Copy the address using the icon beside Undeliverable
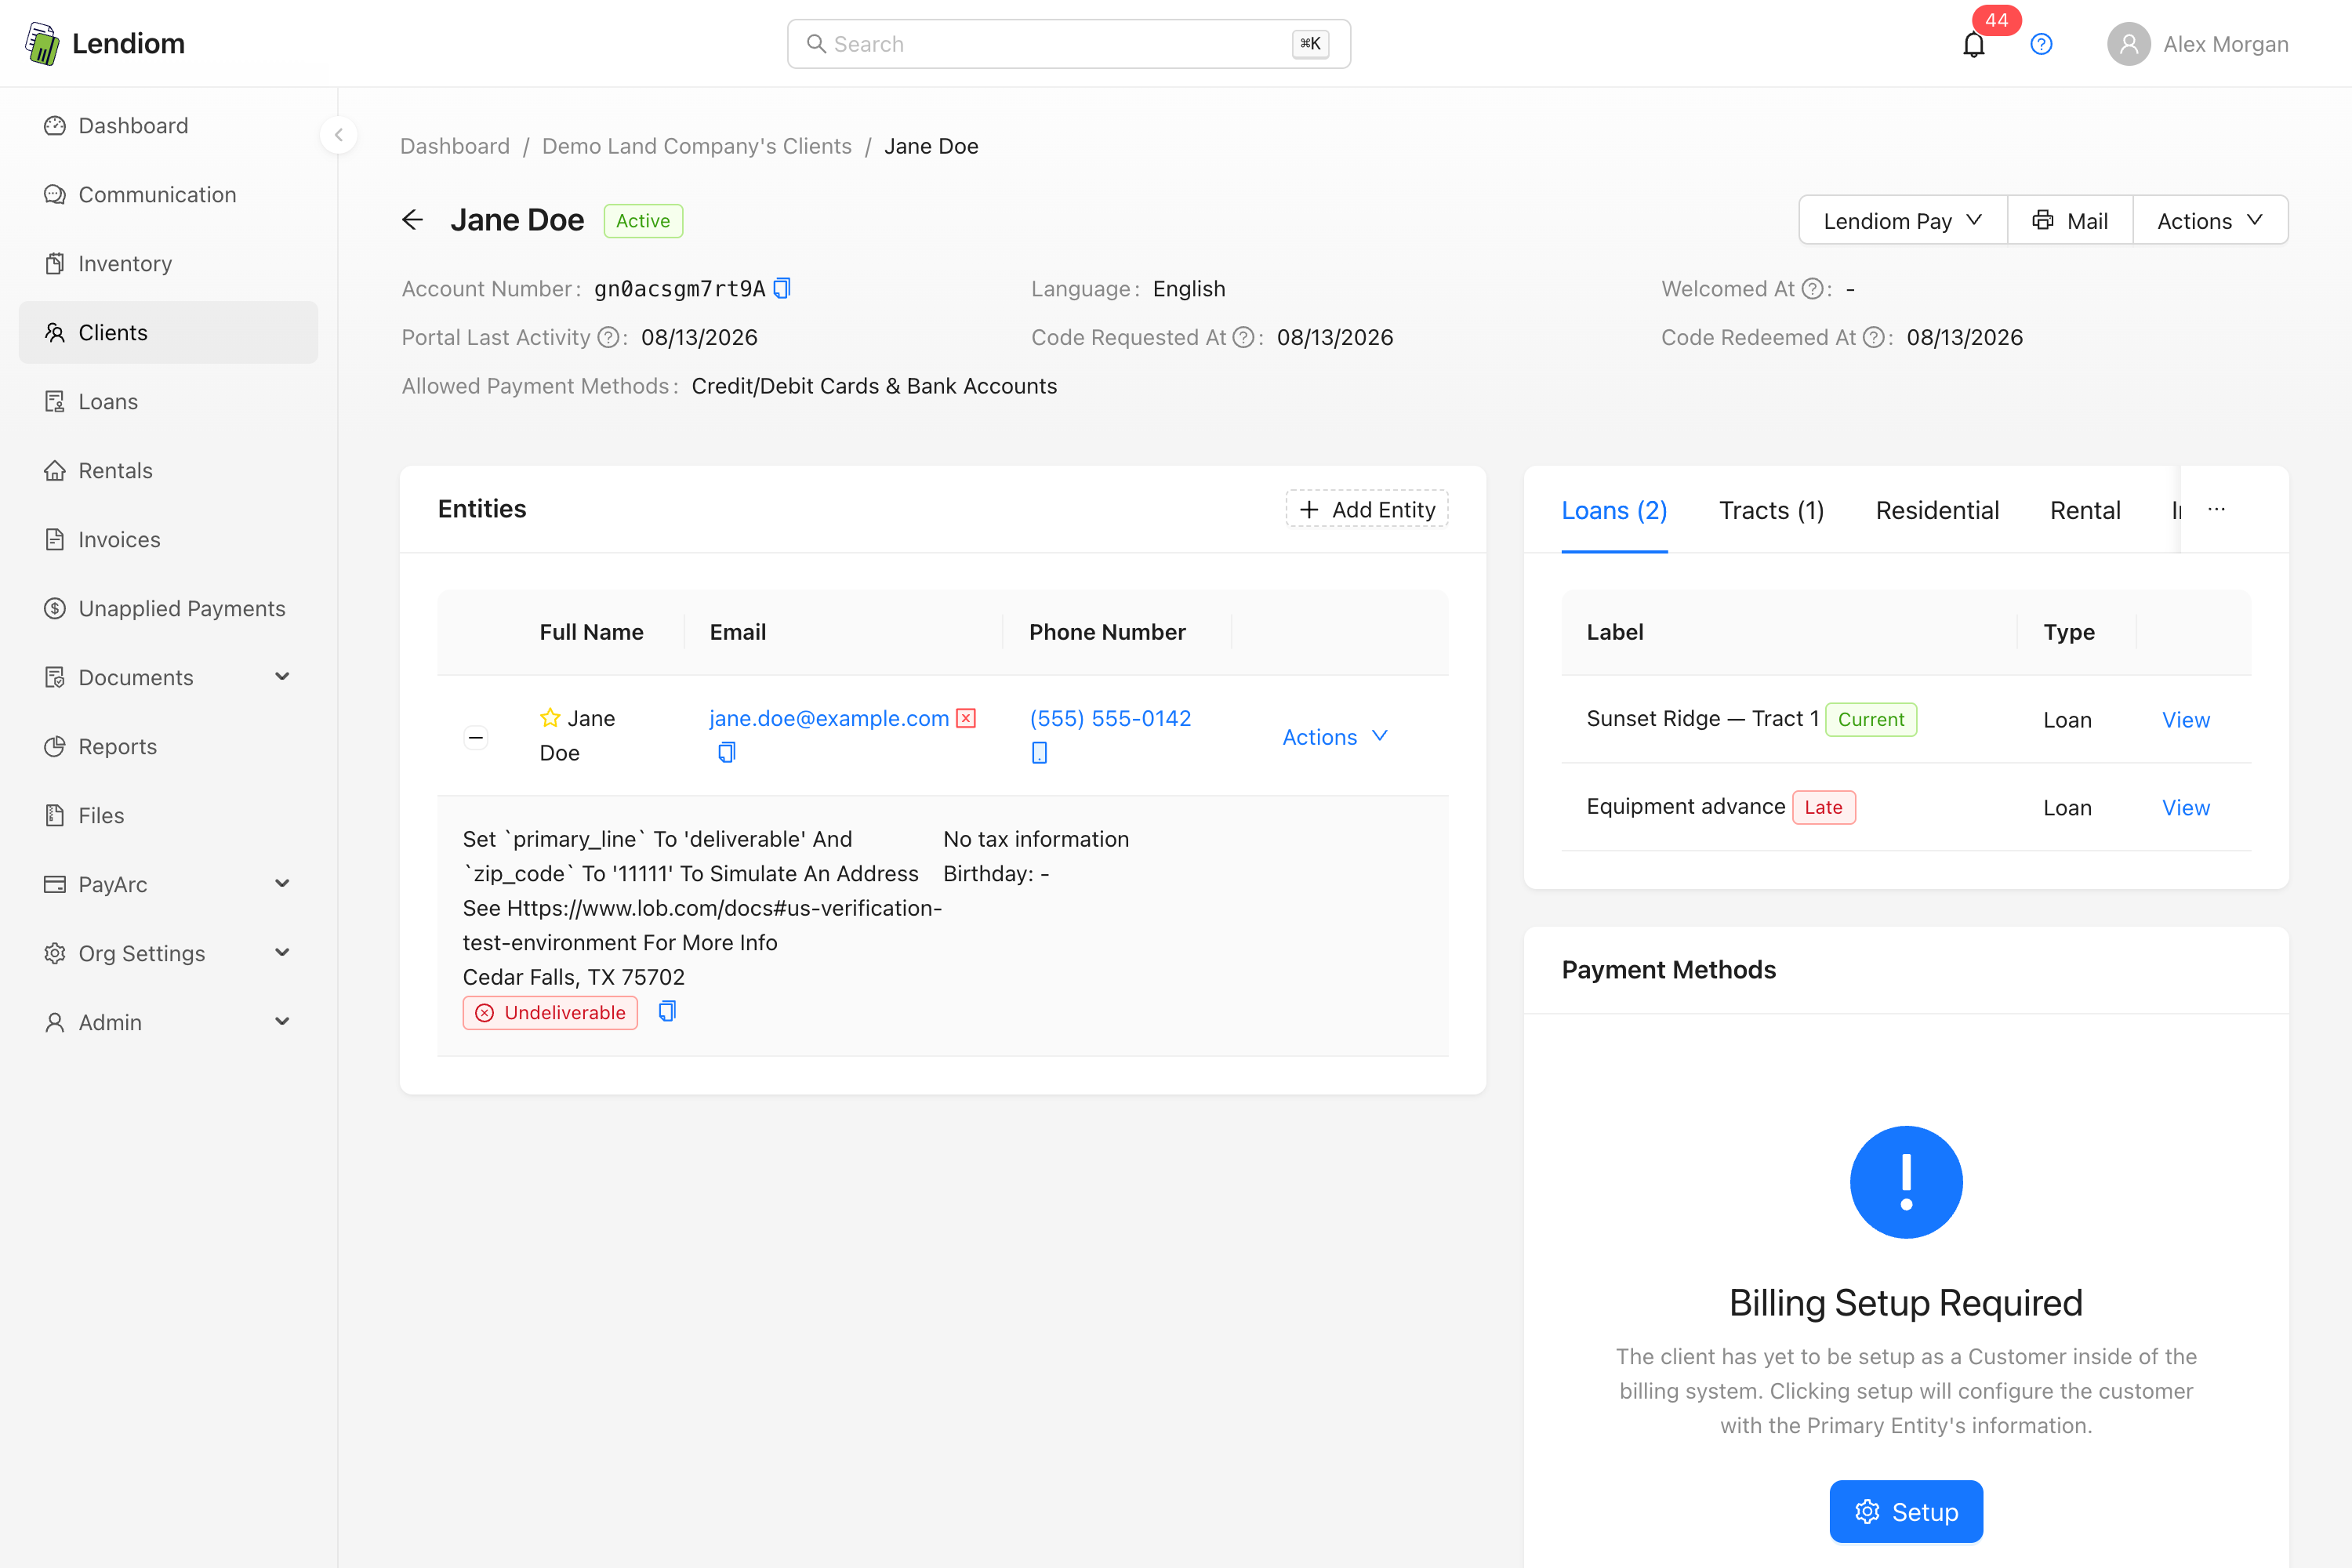Image resolution: width=2352 pixels, height=1568 pixels. tap(667, 1011)
